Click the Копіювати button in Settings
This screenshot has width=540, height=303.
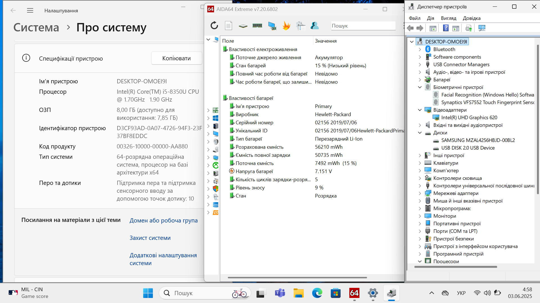(176, 58)
